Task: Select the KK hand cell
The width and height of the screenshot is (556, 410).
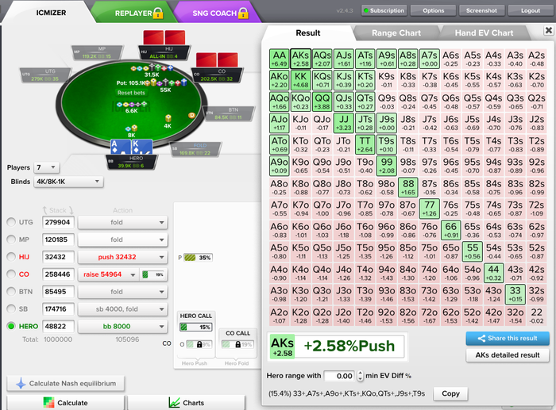Action: 301,80
